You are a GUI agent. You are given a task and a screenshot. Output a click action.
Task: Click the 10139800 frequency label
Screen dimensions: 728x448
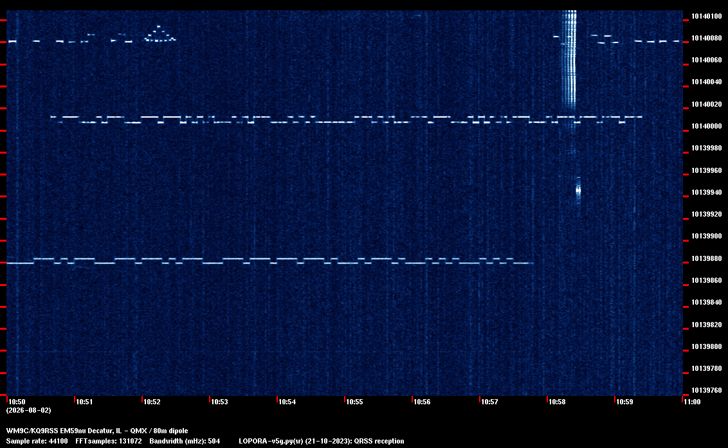click(x=707, y=346)
